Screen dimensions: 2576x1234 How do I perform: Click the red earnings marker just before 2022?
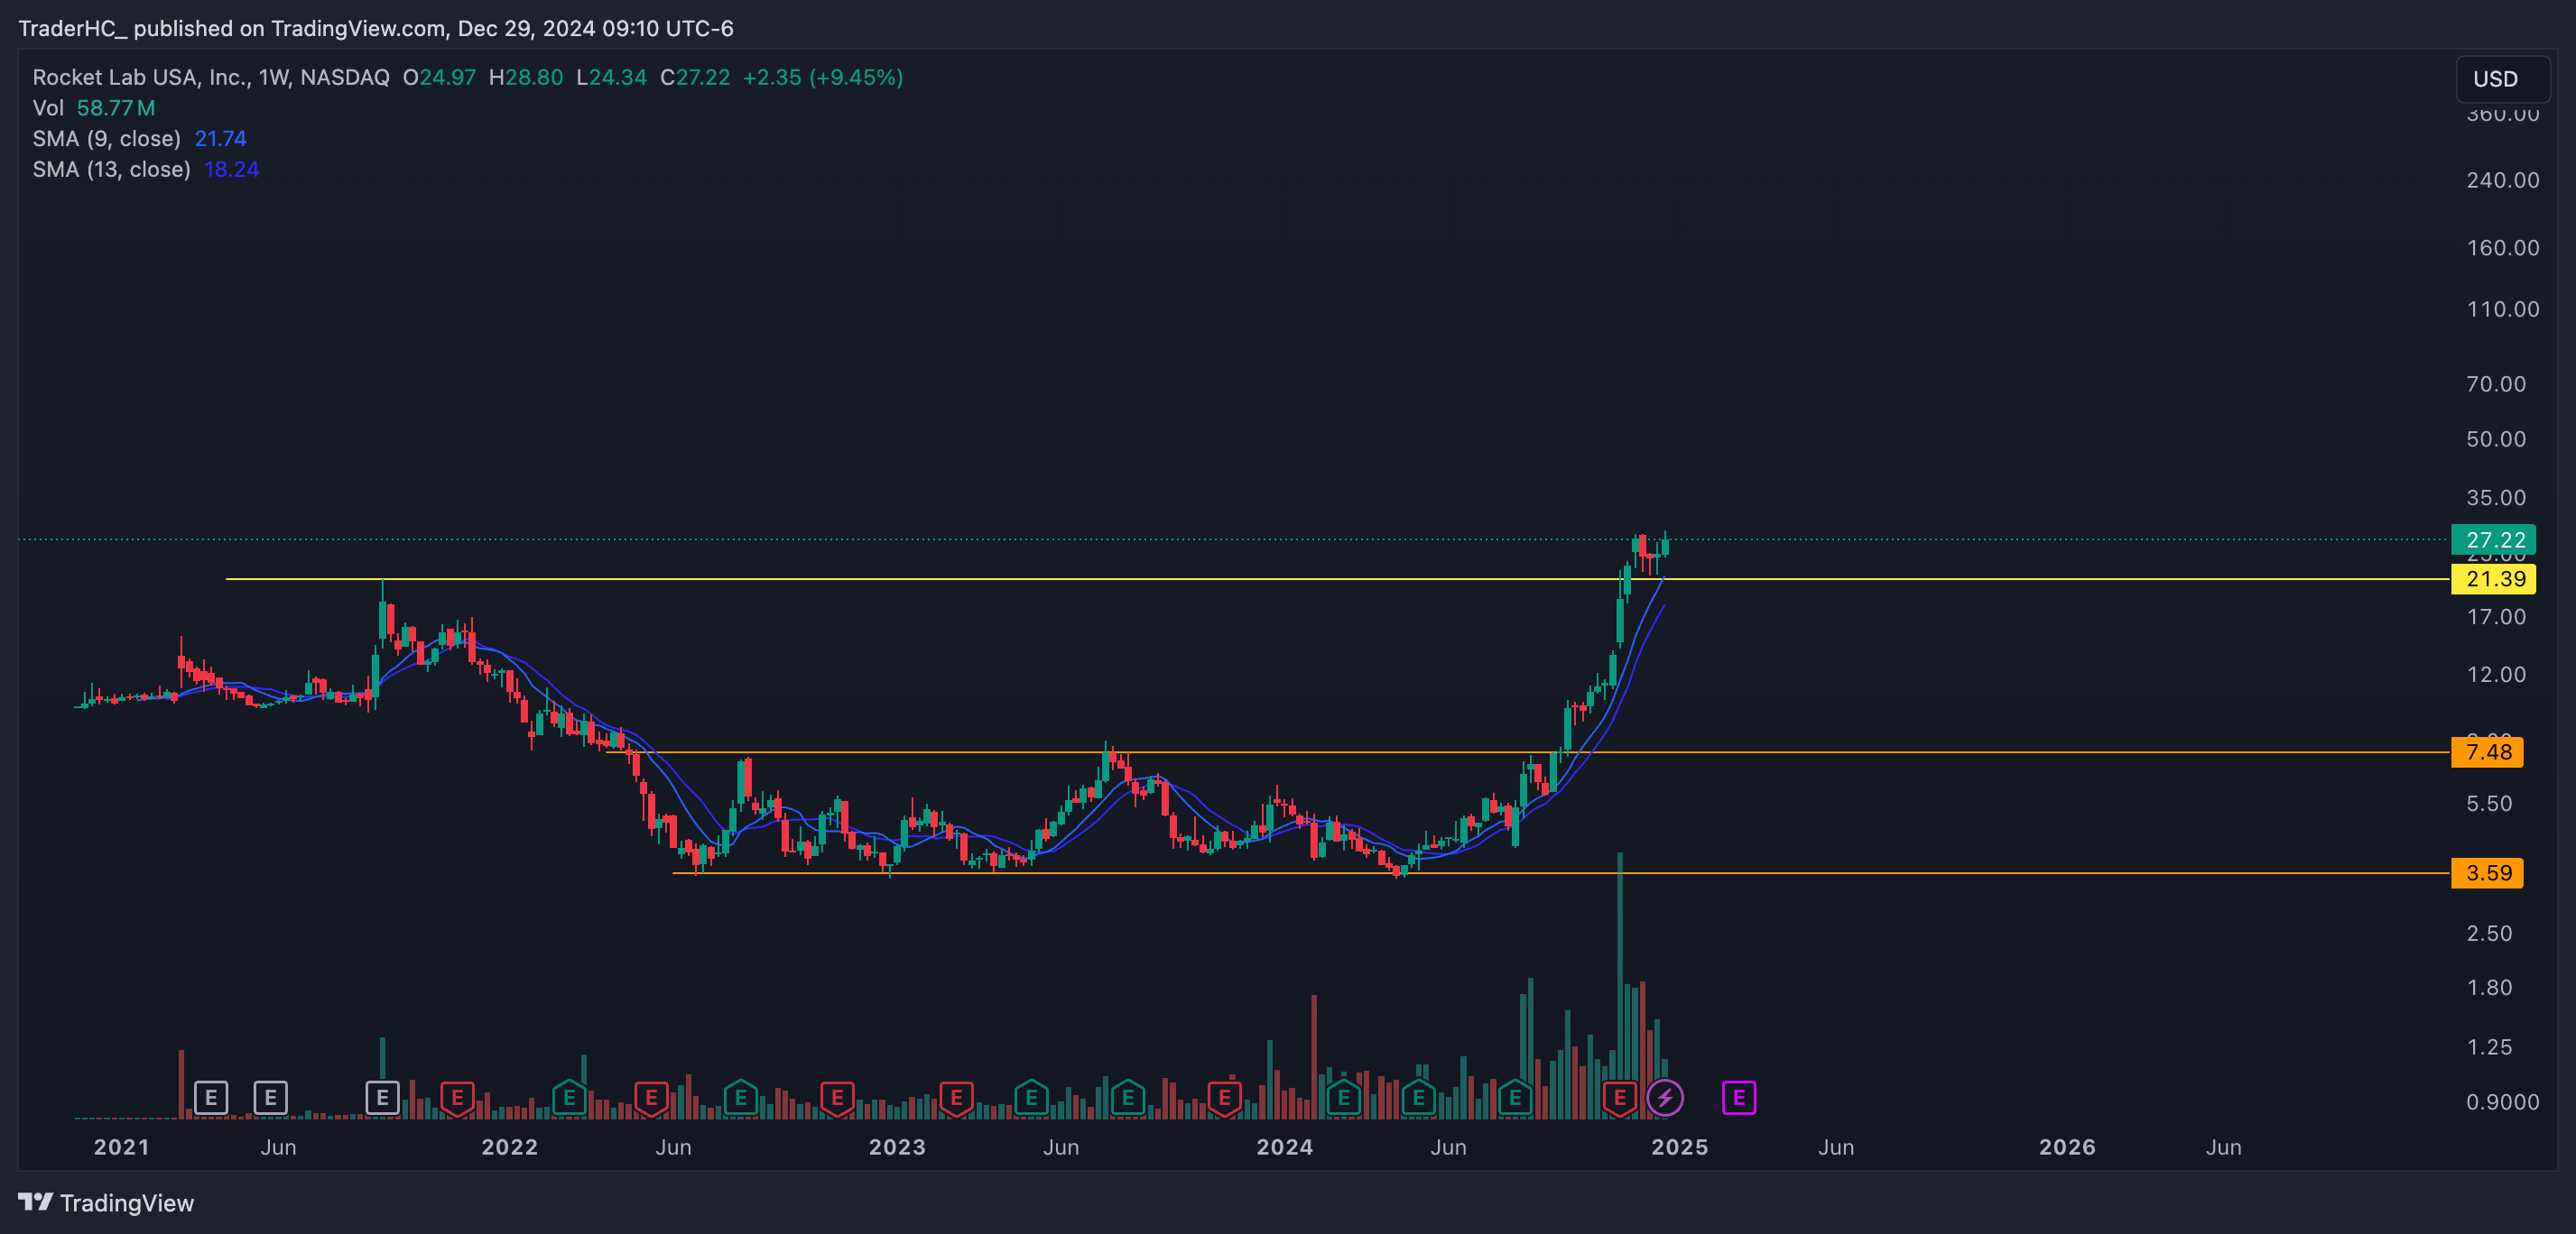pyautogui.click(x=457, y=1098)
